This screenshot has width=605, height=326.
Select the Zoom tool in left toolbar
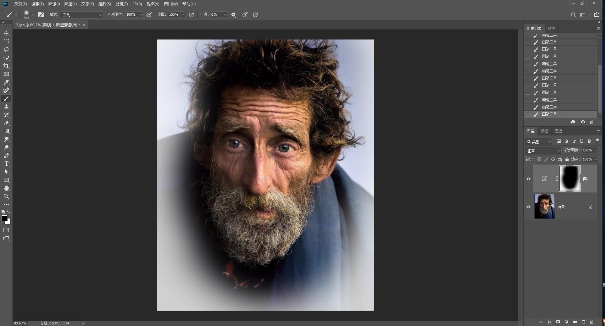tap(6, 196)
